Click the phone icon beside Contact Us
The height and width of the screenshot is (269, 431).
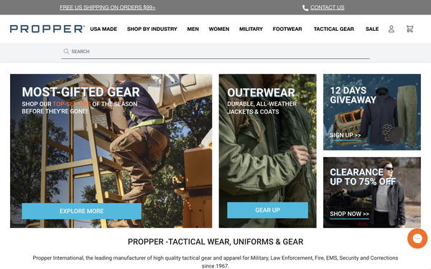tap(305, 8)
